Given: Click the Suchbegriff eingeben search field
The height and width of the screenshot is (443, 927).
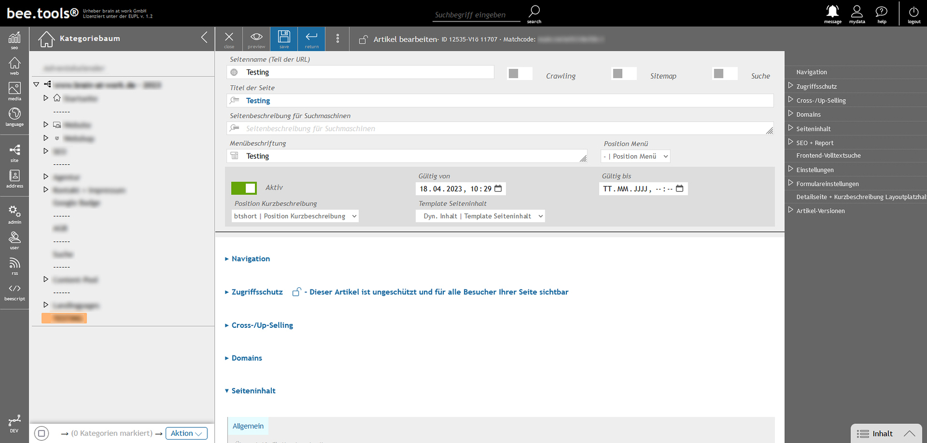Looking at the screenshot, I should (x=477, y=15).
